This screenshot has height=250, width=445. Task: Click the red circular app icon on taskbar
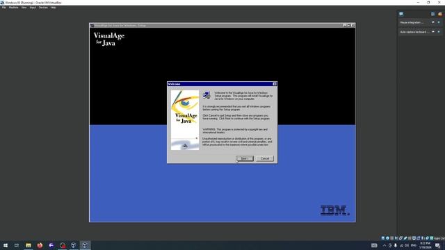coord(63,245)
